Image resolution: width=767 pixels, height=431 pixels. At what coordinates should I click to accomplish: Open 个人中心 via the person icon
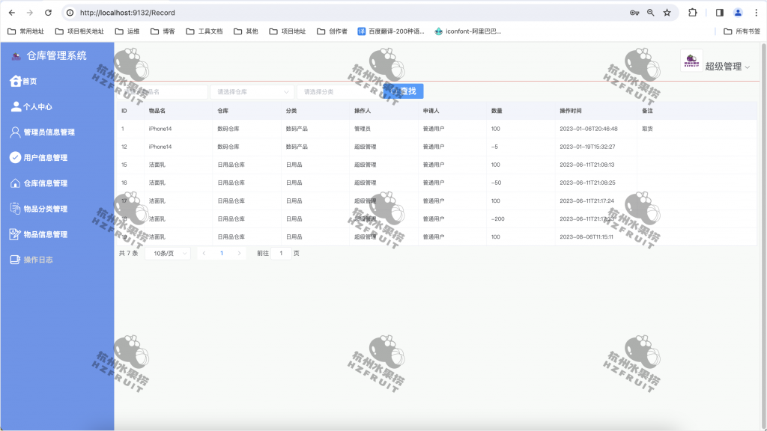[16, 107]
